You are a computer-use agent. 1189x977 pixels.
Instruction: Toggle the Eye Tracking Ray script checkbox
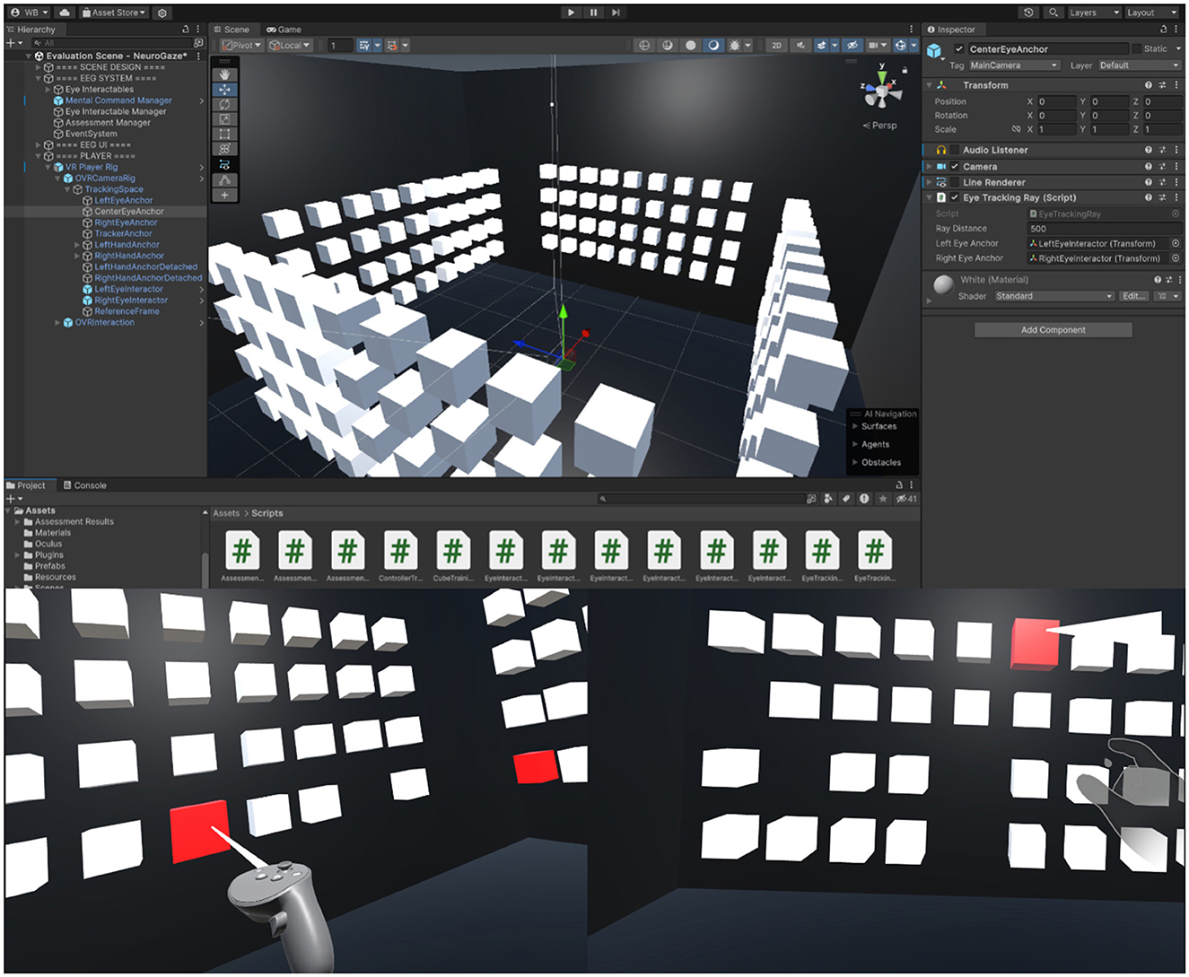(x=955, y=197)
